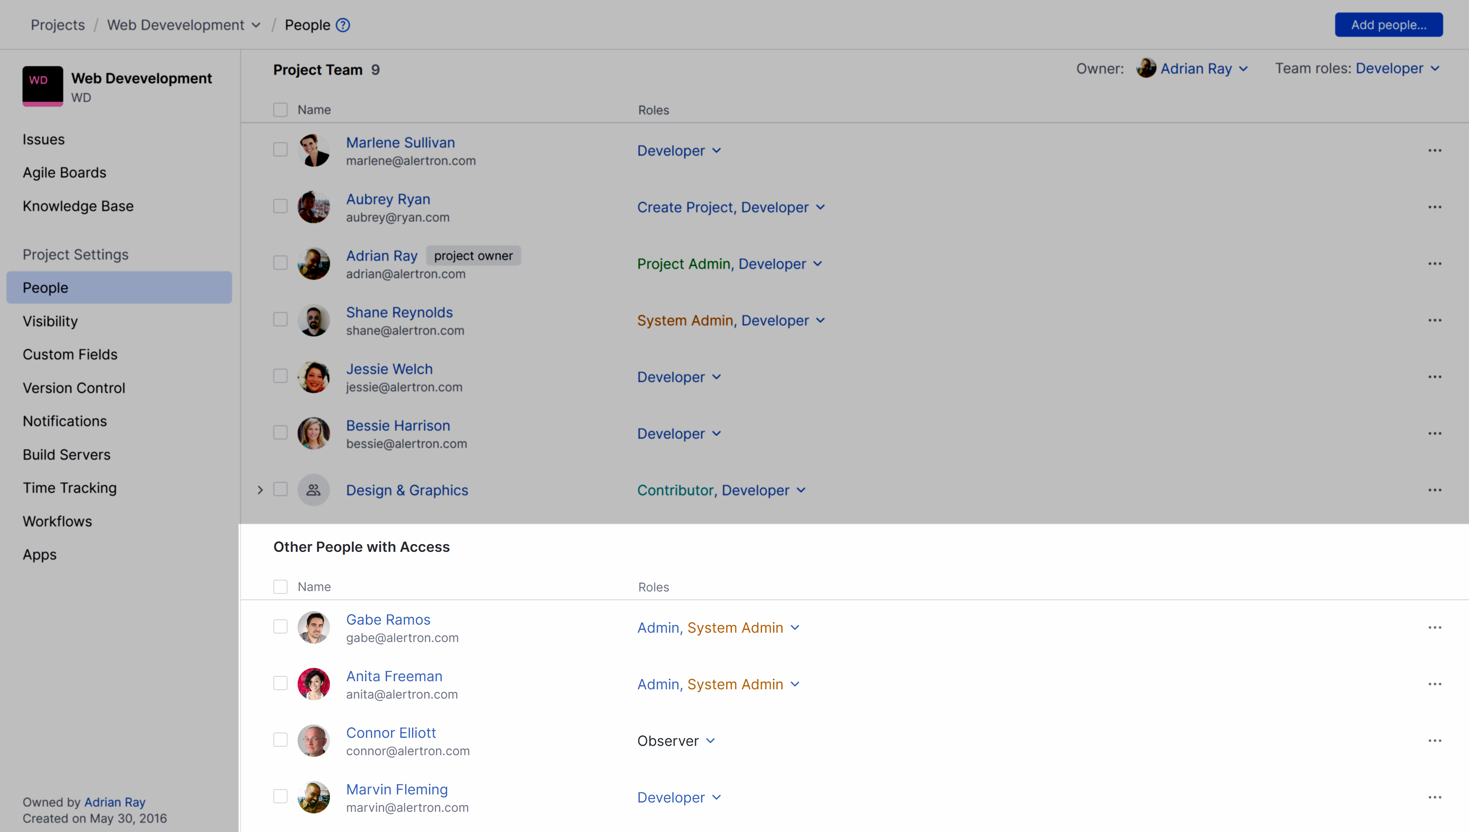Select the checkbox for Anita Freeman

280,682
